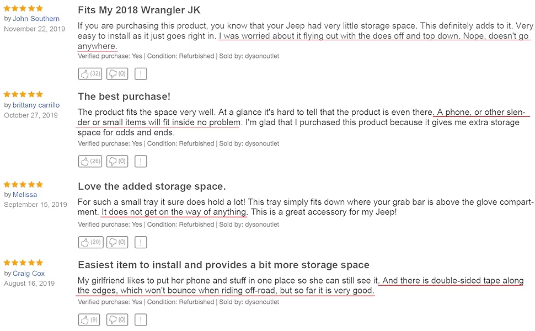
Task: Flag brittany carrillo's review as inappropriate
Action: pos(141,161)
